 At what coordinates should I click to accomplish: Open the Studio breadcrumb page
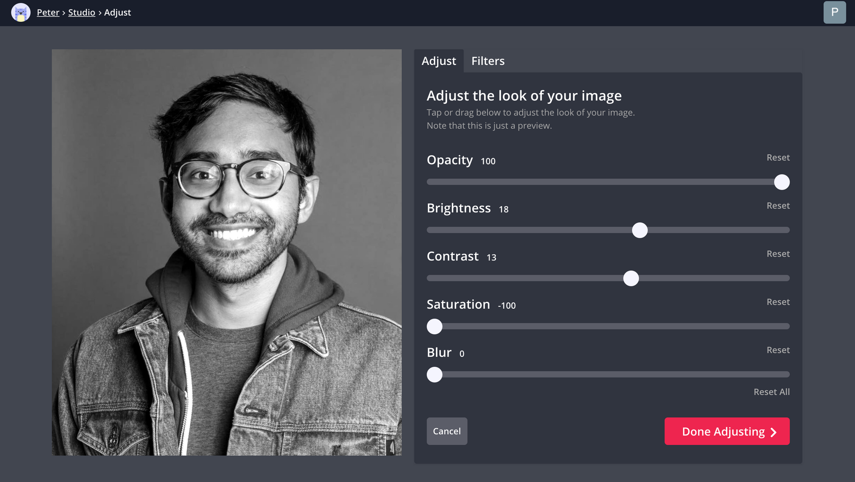[x=82, y=12]
